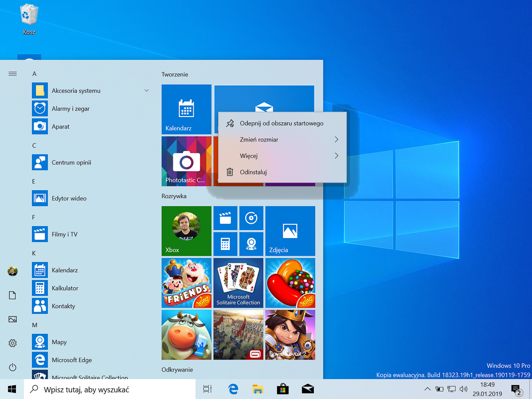Select Odepnij od obszaru startowego

pos(282,123)
